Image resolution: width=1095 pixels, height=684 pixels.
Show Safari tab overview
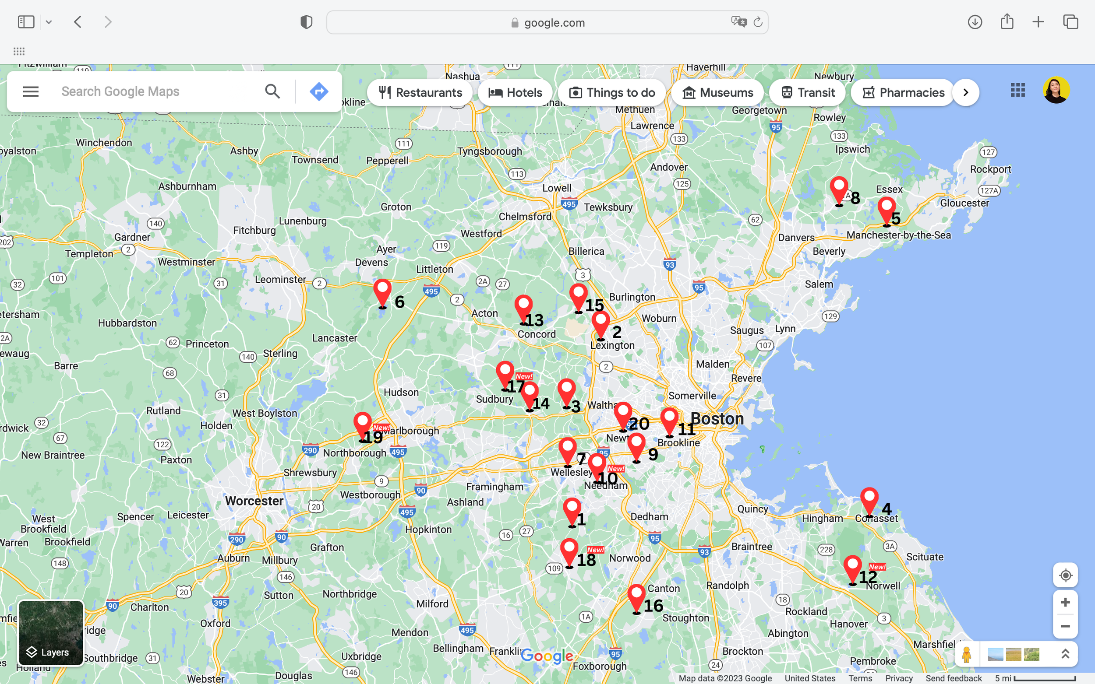tap(1070, 22)
